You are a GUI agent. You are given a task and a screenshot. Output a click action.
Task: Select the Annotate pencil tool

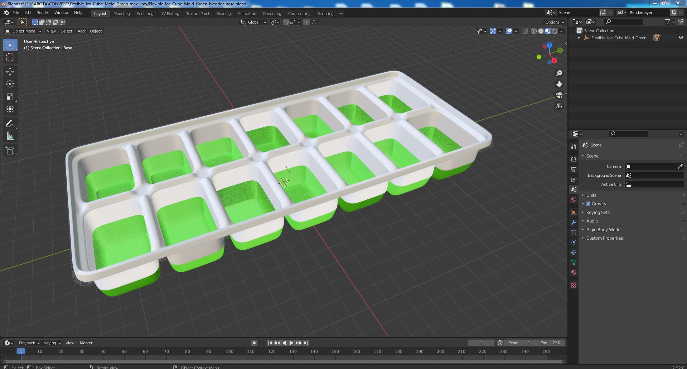(x=10, y=124)
